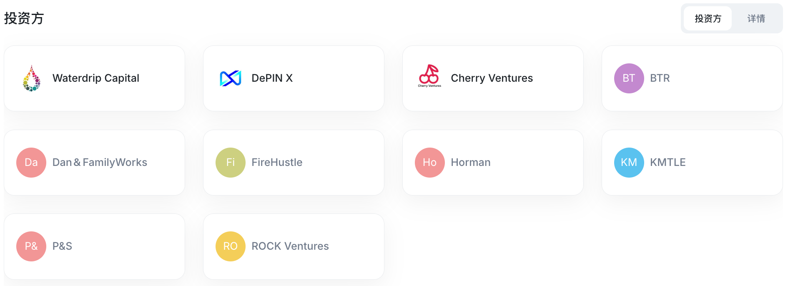Click the blue KM avatar icon
The image size is (788, 286).
[629, 163]
